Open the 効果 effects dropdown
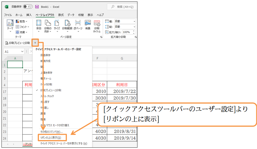Image resolution: width=257 pixels, height=149 pixels. pos(21,32)
